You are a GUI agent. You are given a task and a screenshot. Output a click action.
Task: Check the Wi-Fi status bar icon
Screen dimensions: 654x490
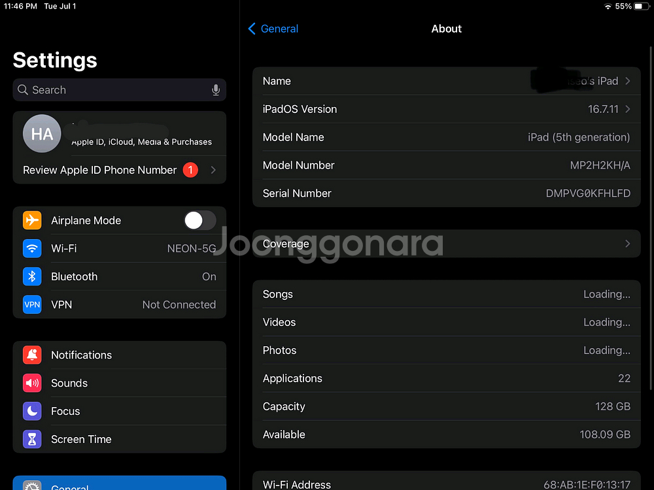608,7
